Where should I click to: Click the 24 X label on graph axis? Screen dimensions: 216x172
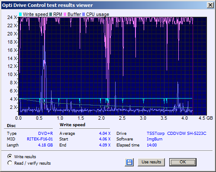pos(12,17)
